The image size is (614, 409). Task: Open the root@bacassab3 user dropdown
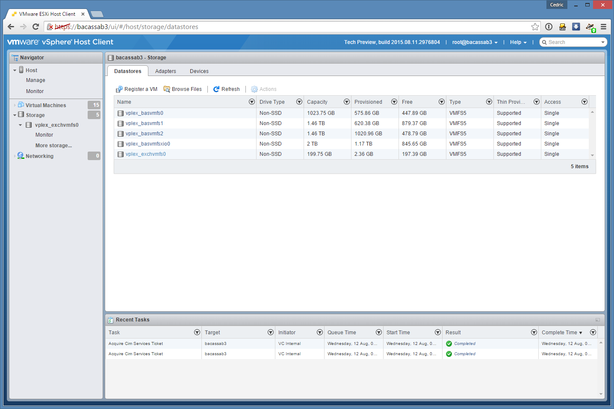click(x=475, y=42)
